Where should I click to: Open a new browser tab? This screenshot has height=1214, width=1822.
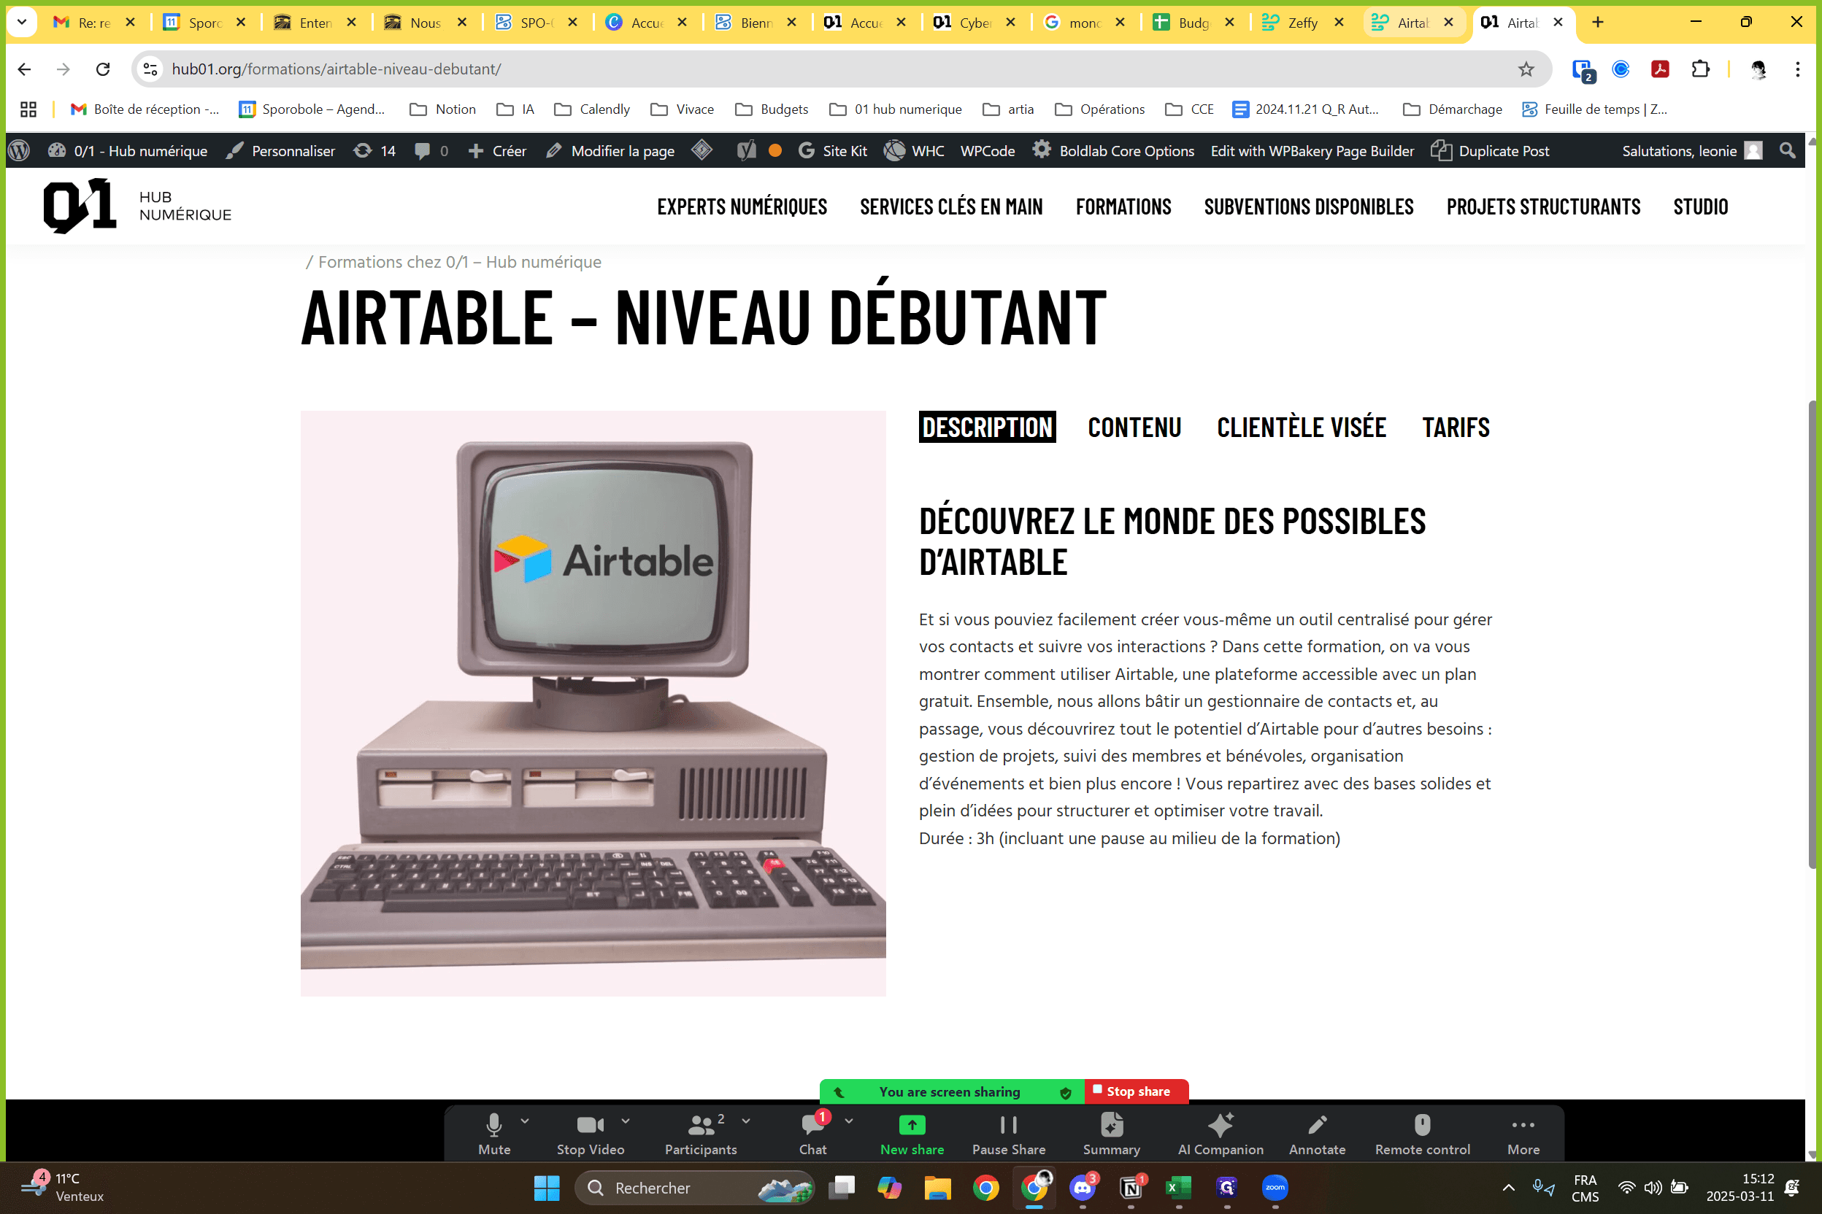click(x=1597, y=23)
